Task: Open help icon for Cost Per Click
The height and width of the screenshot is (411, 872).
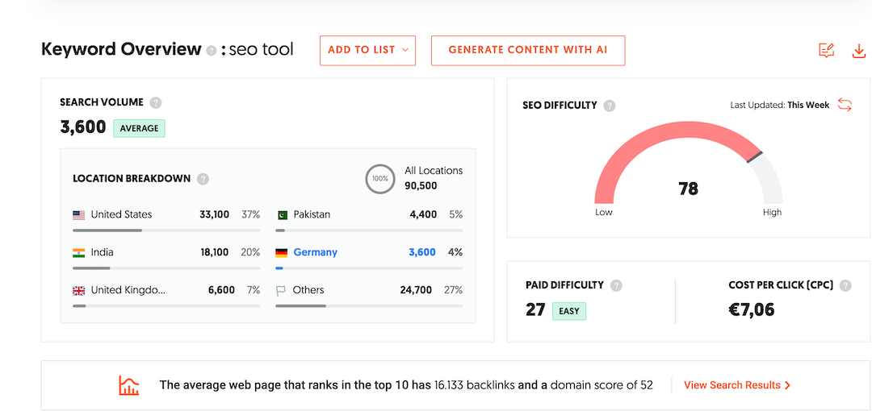Action: [x=845, y=285]
